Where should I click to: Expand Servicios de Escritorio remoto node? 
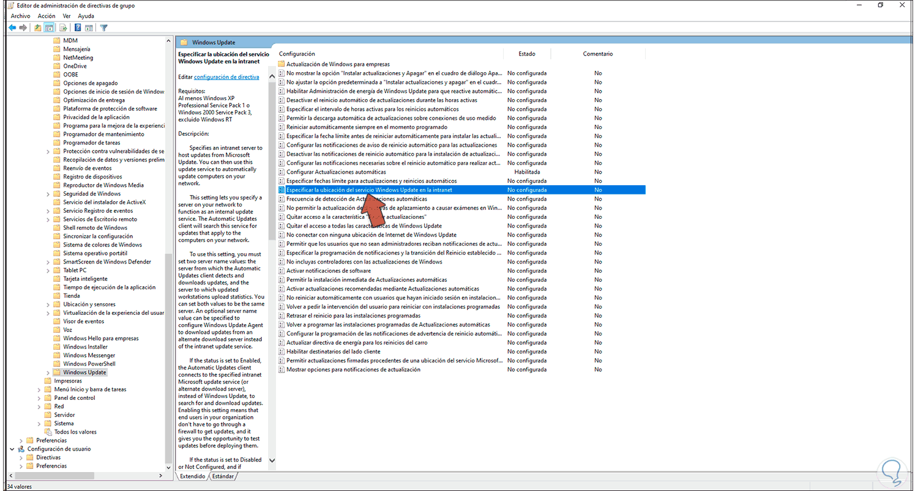(x=48, y=220)
